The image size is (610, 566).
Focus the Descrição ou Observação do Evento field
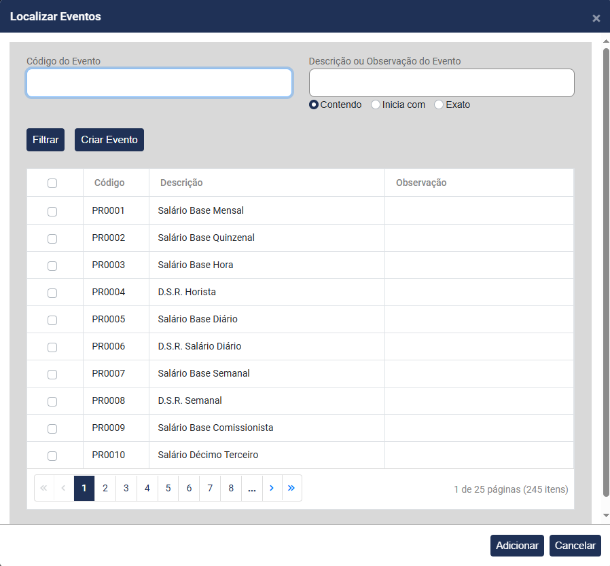(442, 83)
